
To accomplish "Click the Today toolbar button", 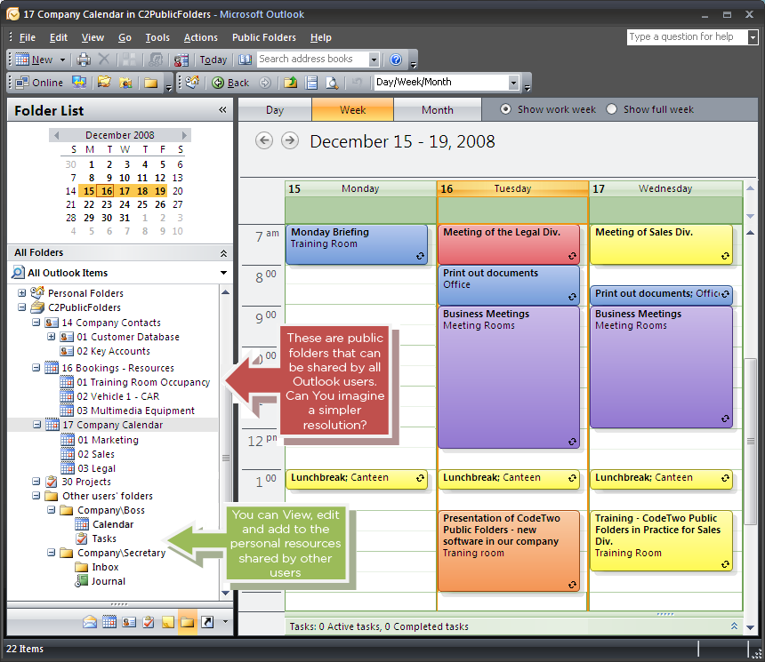I will 213,60.
